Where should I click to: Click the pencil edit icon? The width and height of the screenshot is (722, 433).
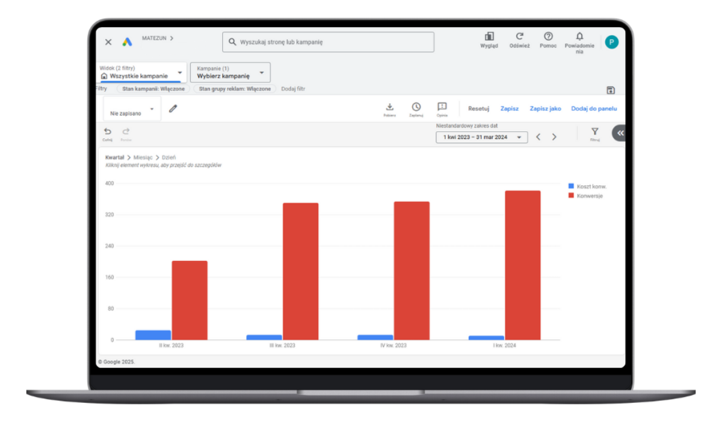tap(173, 109)
